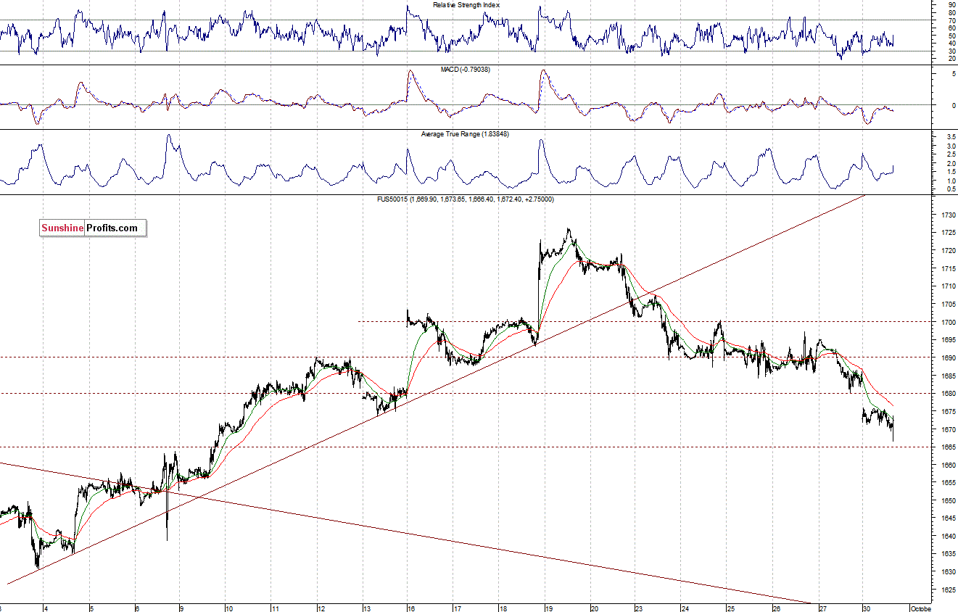The width and height of the screenshot is (958, 612).
Task: Click the date axis label 26
Action: coord(776,608)
